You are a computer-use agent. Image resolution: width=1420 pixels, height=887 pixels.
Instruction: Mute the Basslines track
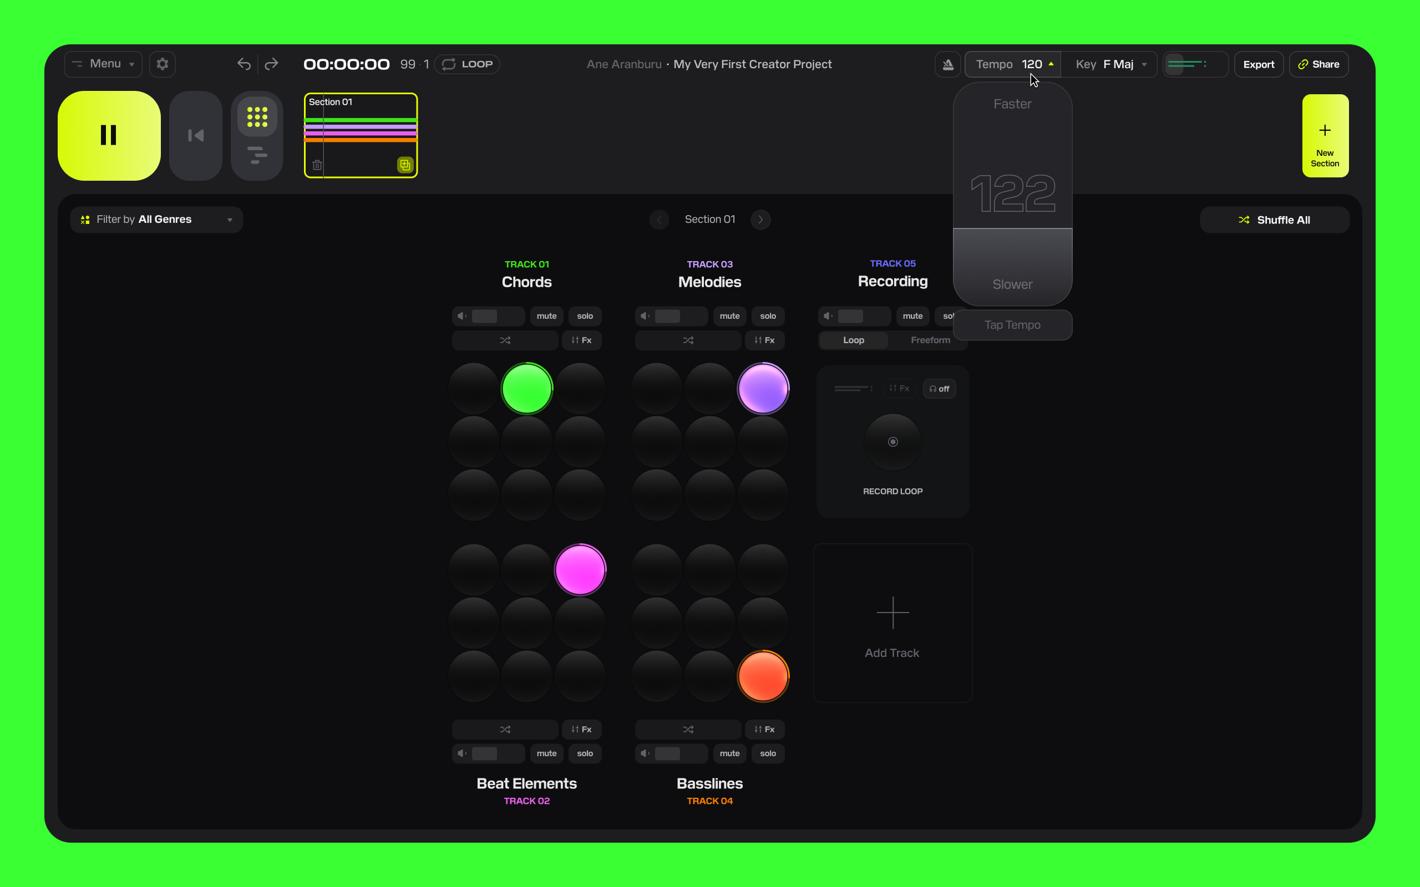[729, 753]
